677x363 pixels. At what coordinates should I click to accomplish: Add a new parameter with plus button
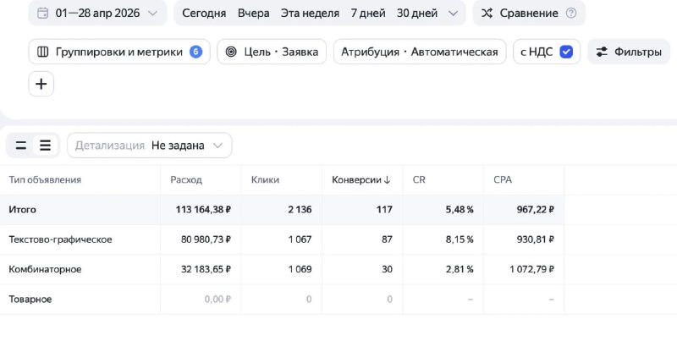[x=41, y=84]
